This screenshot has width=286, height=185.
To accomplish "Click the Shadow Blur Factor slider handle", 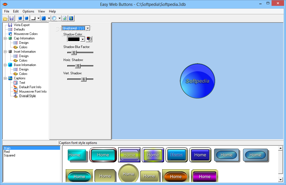I will (74, 53).
